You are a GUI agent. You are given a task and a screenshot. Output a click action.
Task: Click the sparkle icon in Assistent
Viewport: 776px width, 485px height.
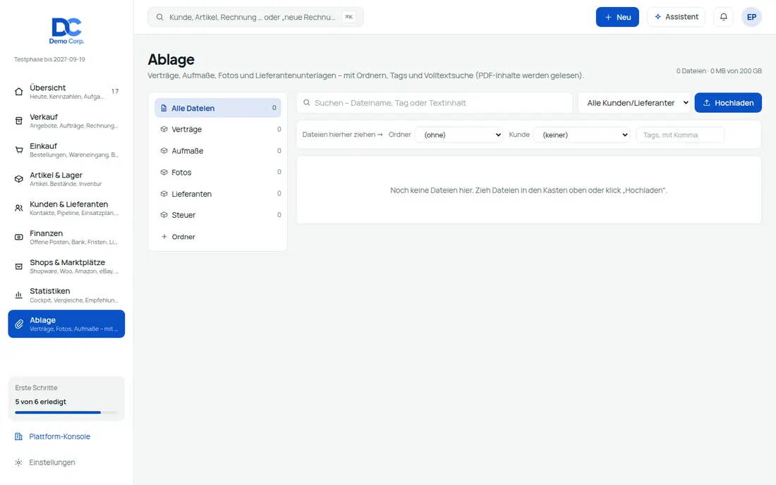click(657, 17)
